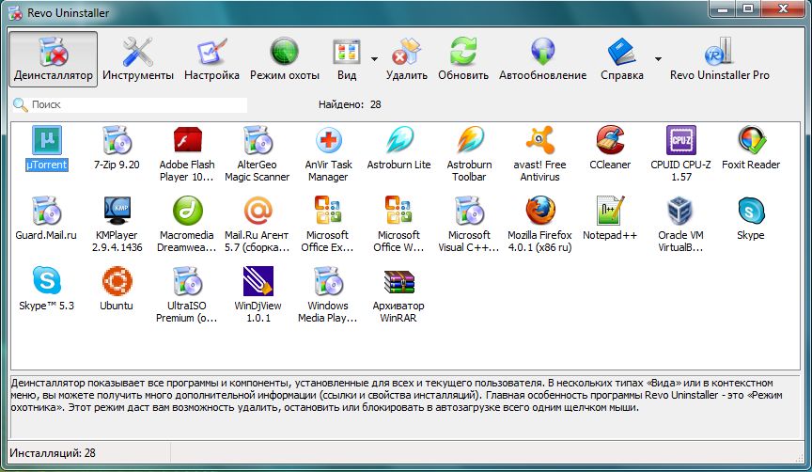The width and height of the screenshot is (812, 472).
Task: Select the Microsoft Office W… icon
Action: (398, 211)
